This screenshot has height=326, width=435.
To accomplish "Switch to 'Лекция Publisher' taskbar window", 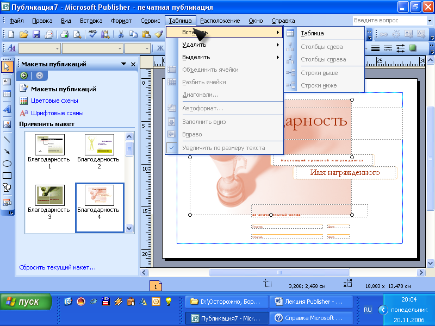I will click(x=311, y=302).
